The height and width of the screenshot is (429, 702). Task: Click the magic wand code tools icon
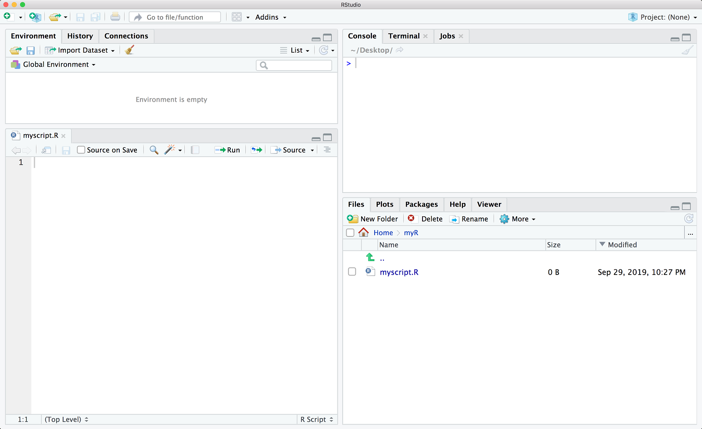(170, 150)
